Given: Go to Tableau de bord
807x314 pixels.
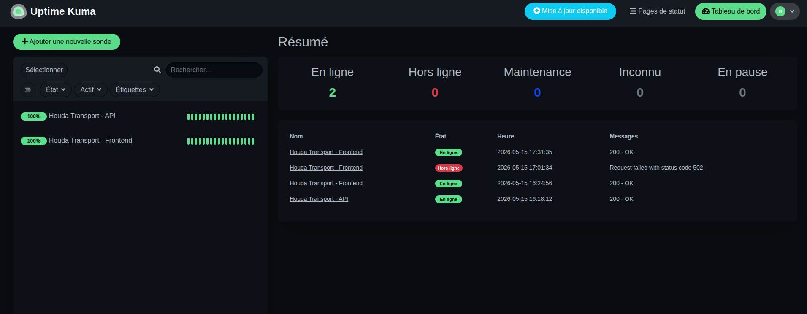Looking at the screenshot, I should pyautogui.click(x=731, y=11).
